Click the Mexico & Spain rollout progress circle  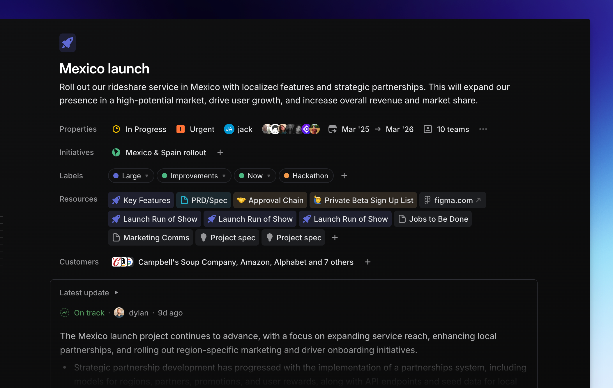[116, 152]
